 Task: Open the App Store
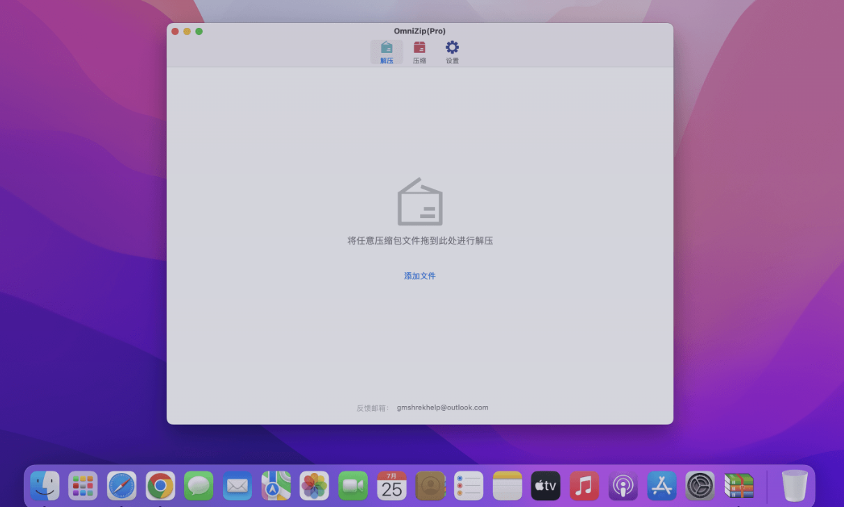coord(661,485)
